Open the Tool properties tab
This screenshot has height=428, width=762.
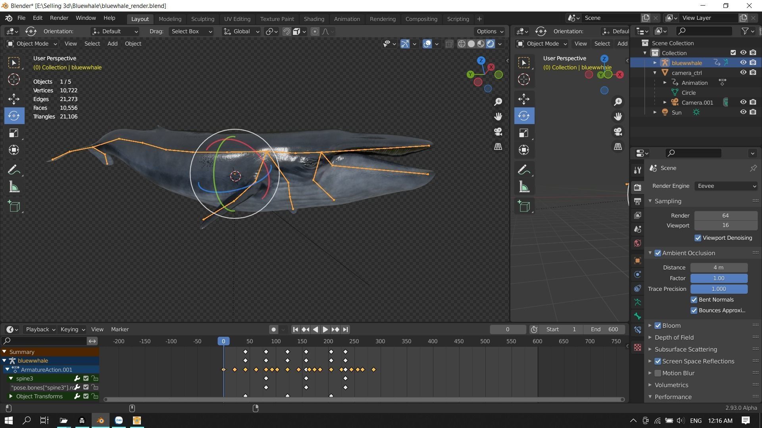point(637,170)
